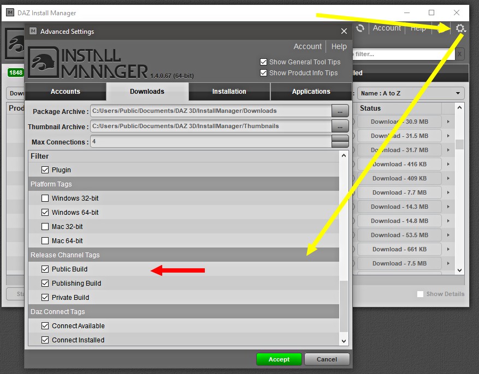Click main window list scrollbar down arrow
Viewport: 479px width, 374px height.
tap(460, 270)
